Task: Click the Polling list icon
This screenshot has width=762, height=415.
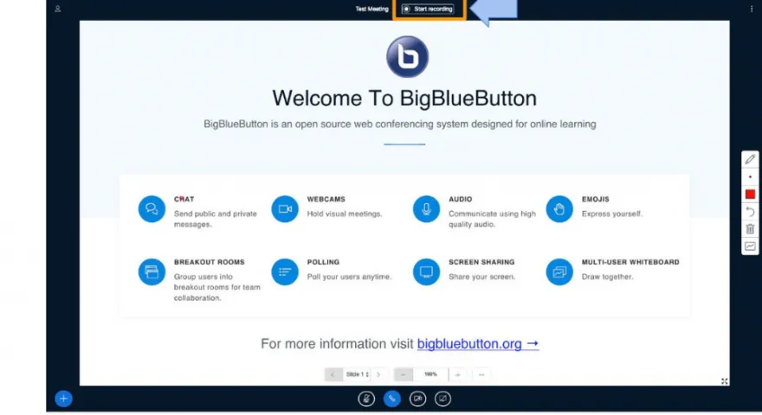Action: pos(285,271)
